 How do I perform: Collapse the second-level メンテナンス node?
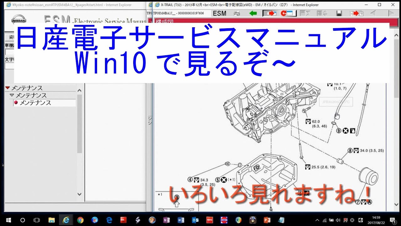(x=12, y=95)
